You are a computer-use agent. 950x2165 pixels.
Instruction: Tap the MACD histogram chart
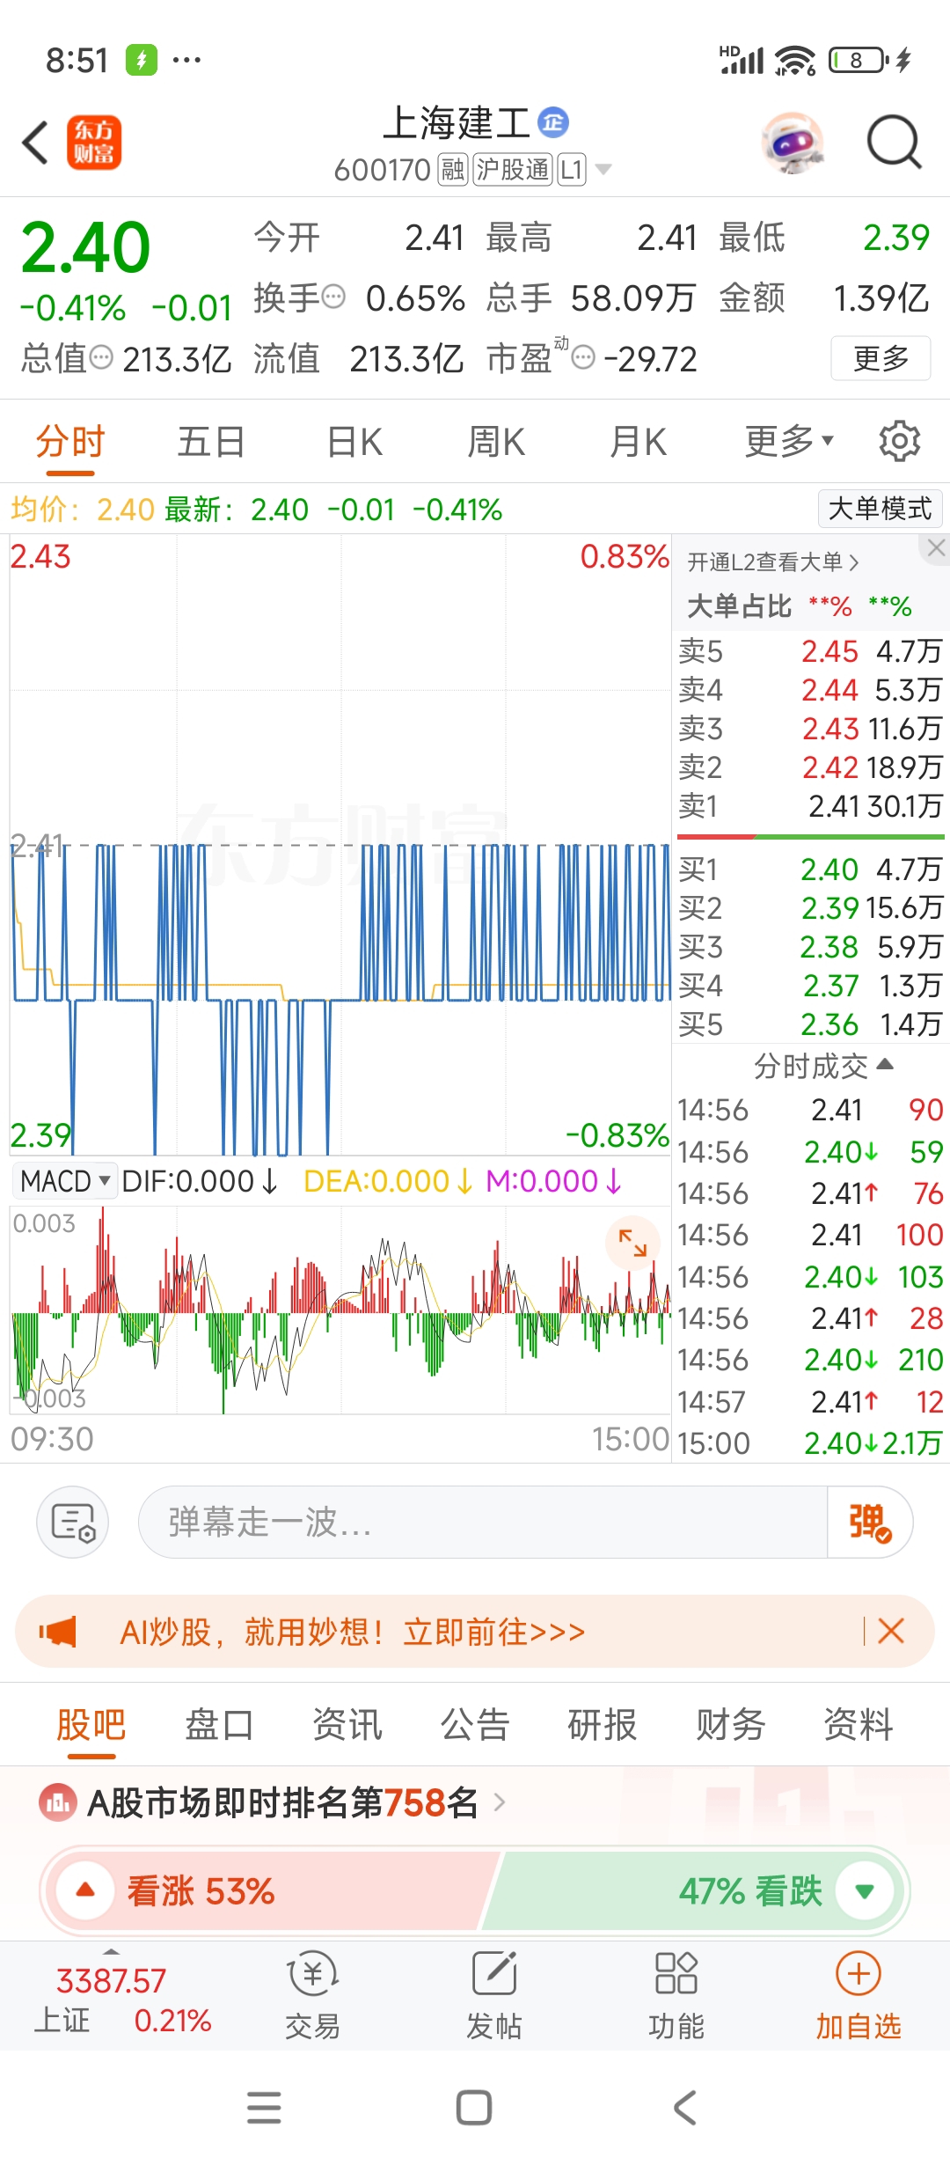(x=340, y=1310)
